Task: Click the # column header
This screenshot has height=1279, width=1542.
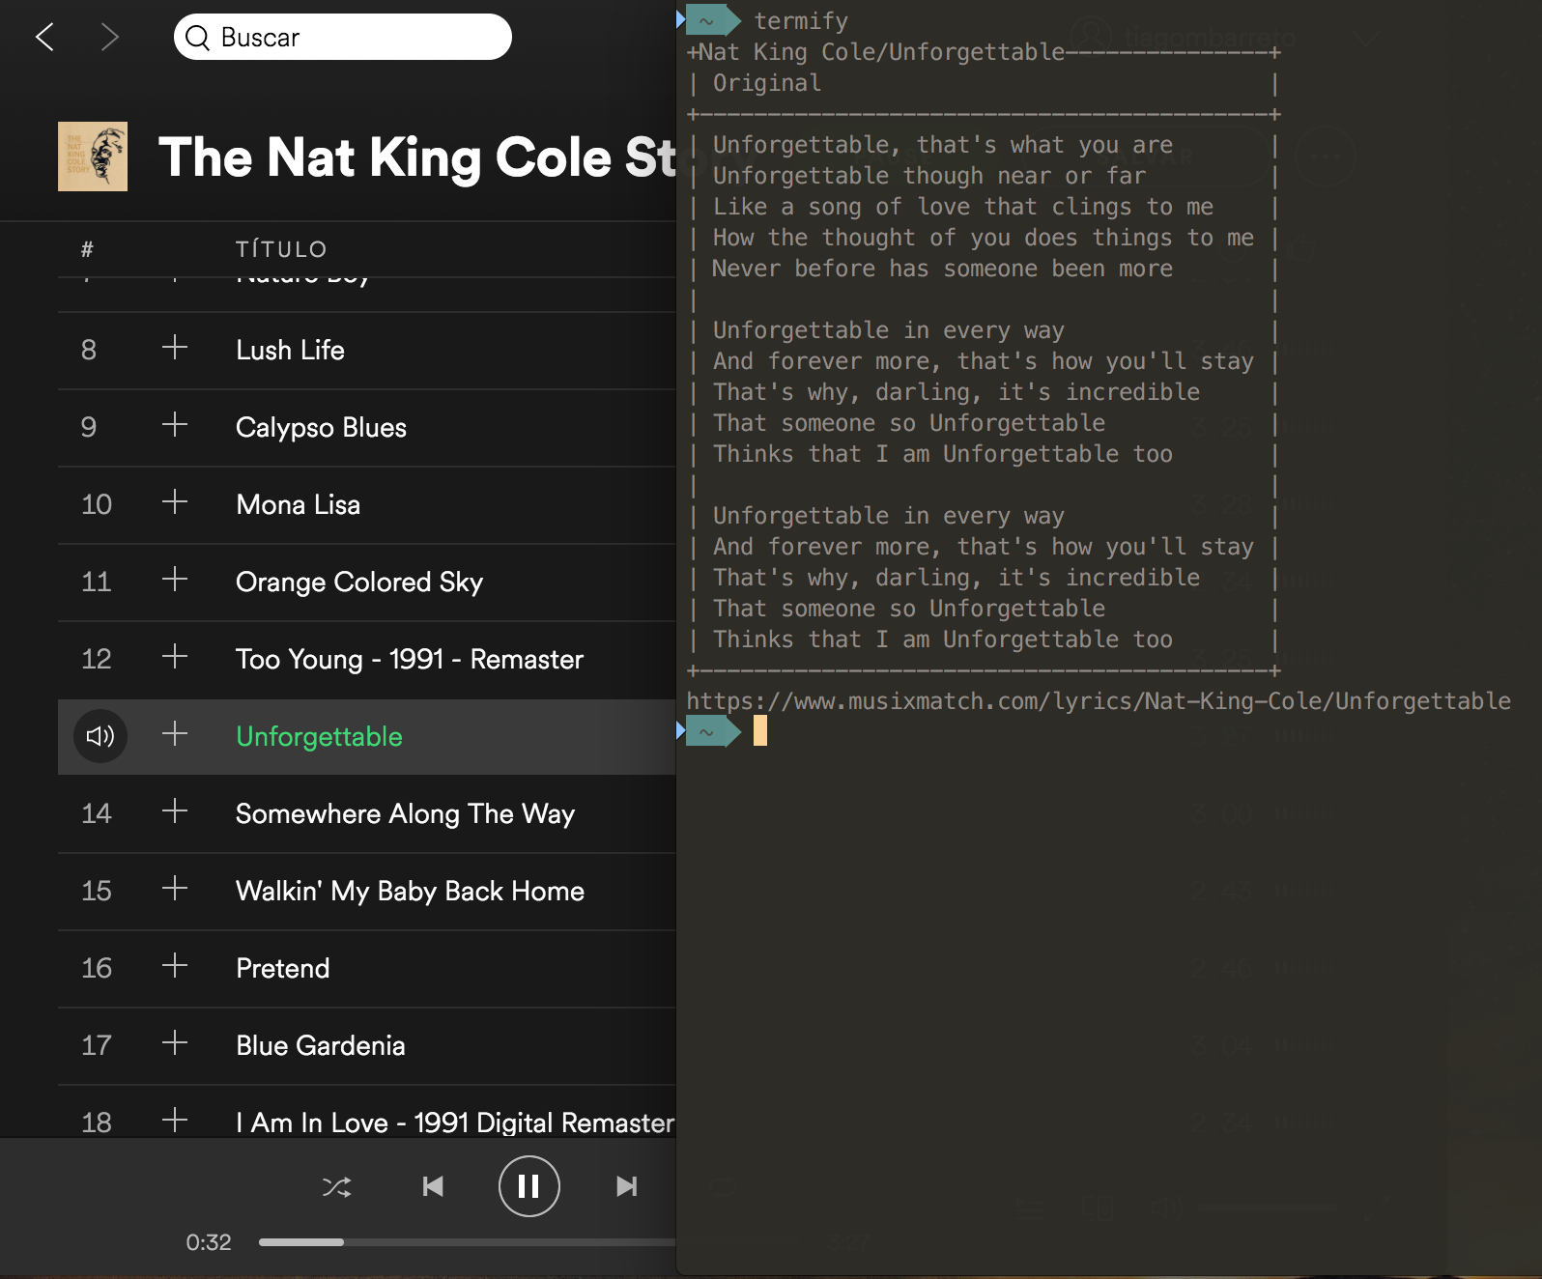Action: point(87,249)
